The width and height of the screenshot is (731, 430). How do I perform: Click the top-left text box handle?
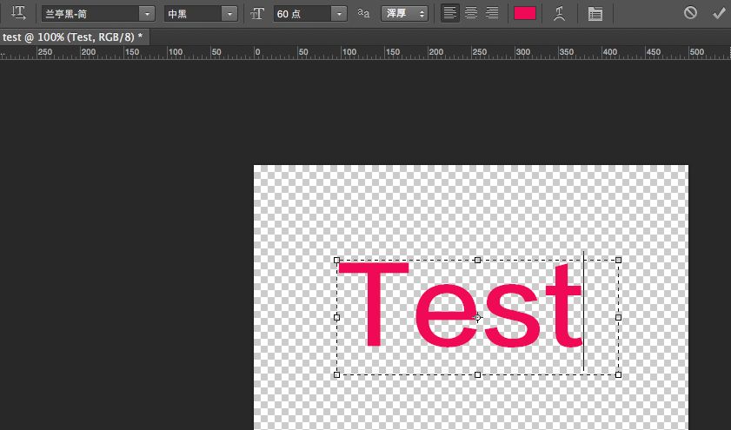coord(336,260)
